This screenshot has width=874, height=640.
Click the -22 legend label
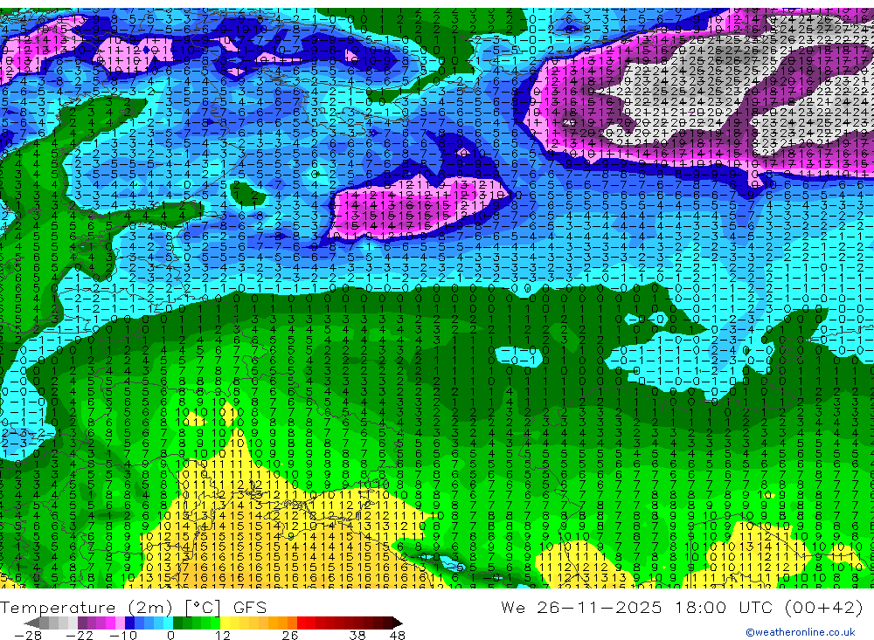80,635
